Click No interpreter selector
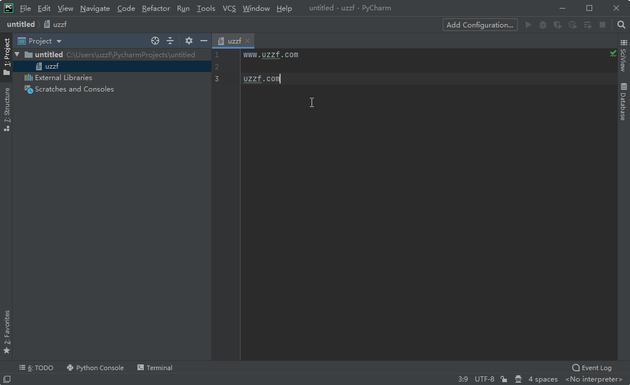630x385 pixels. tap(593, 379)
